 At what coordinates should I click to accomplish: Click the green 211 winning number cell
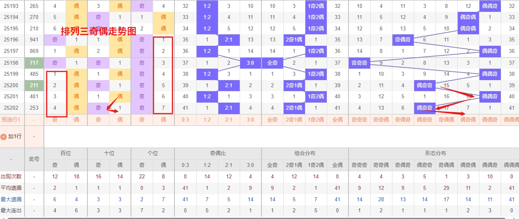pos(34,85)
